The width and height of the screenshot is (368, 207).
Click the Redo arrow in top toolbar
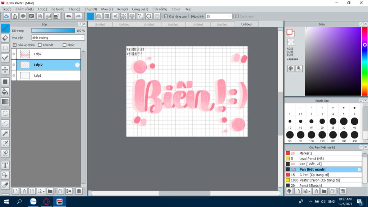pos(78,16)
